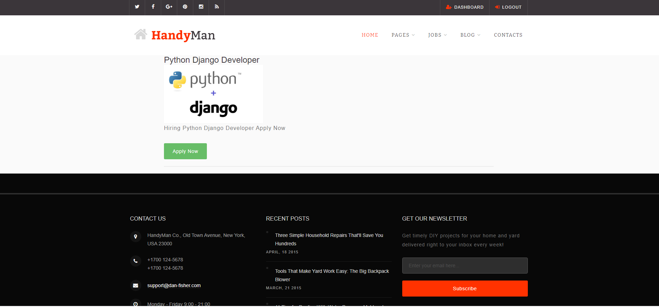The image size is (659, 307).
Task: Click the phone icon under Contact Us
Action: (x=136, y=261)
